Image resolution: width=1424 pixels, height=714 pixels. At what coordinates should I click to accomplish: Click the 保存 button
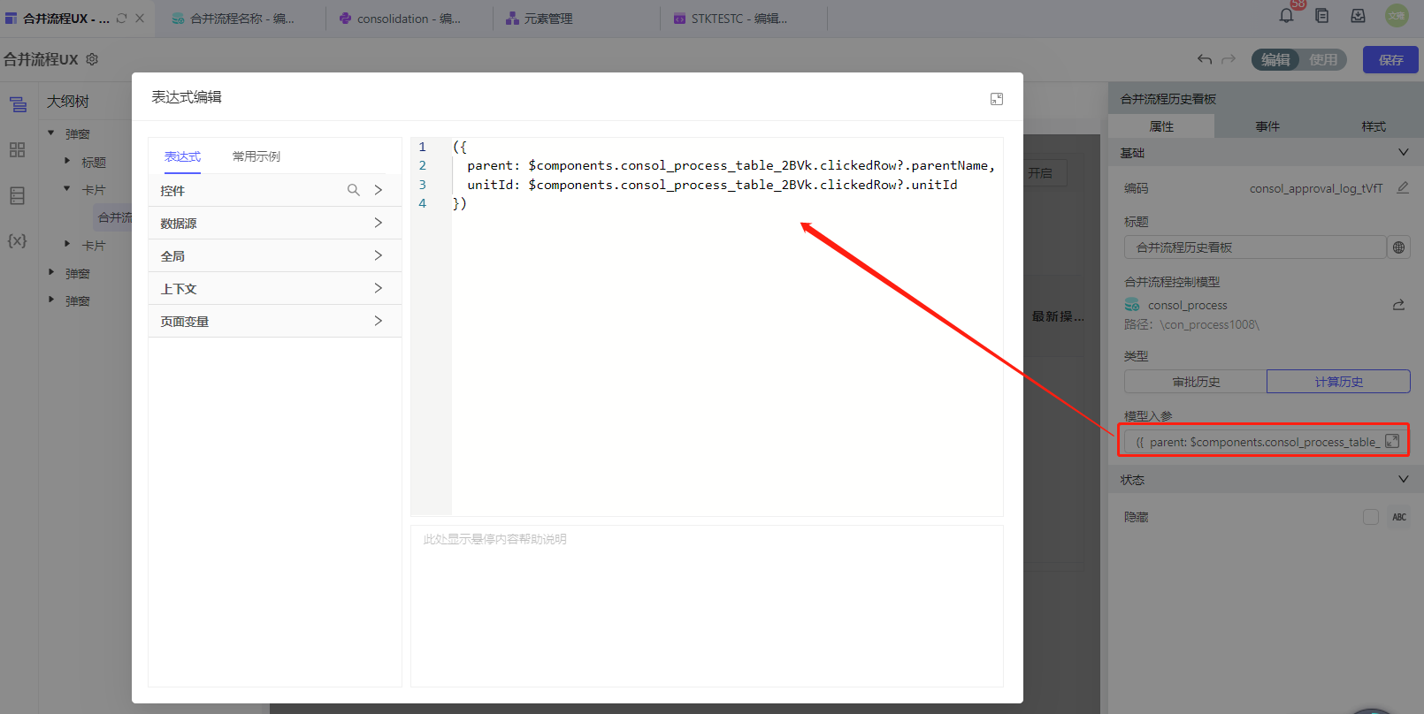click(x=1390, y=59)
